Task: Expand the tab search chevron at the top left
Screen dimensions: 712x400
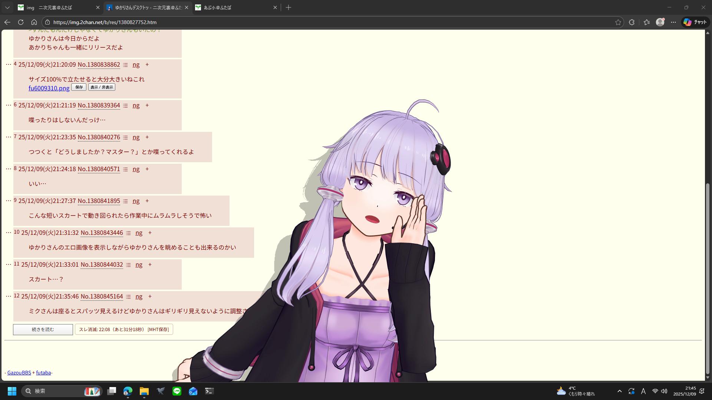Action: pos(7,7)
